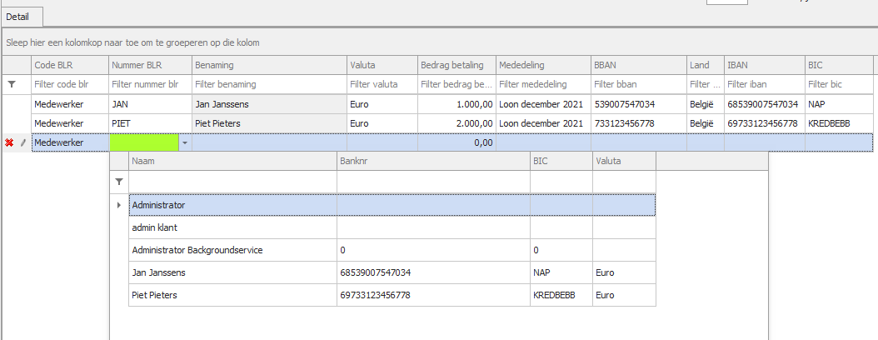
Task: Click the BIC column header in main grid
Action: click(x=838, y=65)
